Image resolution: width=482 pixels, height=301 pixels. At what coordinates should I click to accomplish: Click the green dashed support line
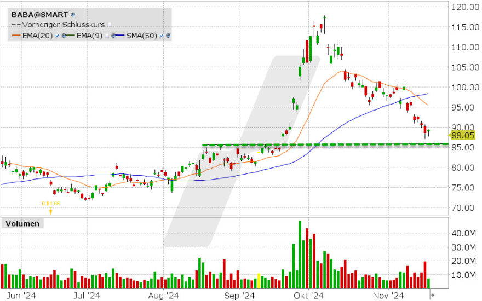click(x=329, y=144)
